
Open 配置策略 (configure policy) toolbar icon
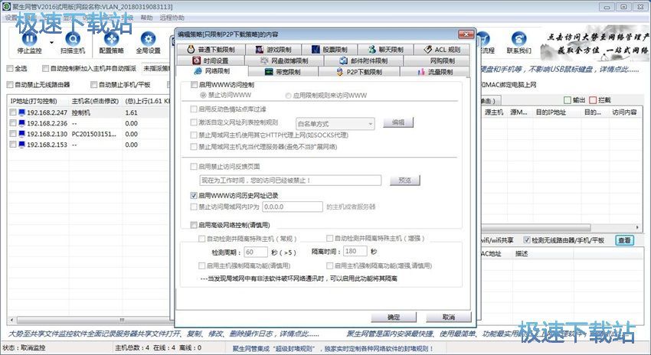[111, 38]
